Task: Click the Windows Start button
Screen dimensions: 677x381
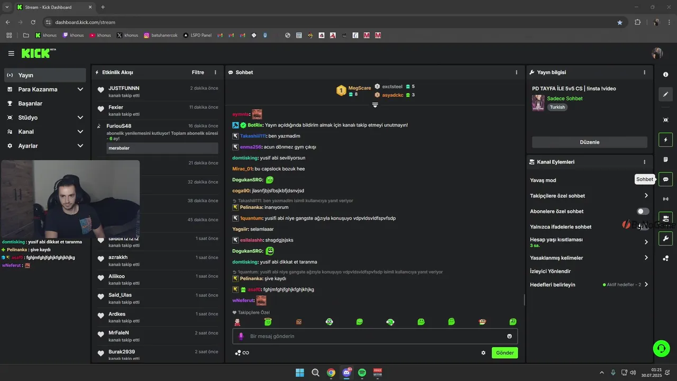Action: [x=300, y=373]
